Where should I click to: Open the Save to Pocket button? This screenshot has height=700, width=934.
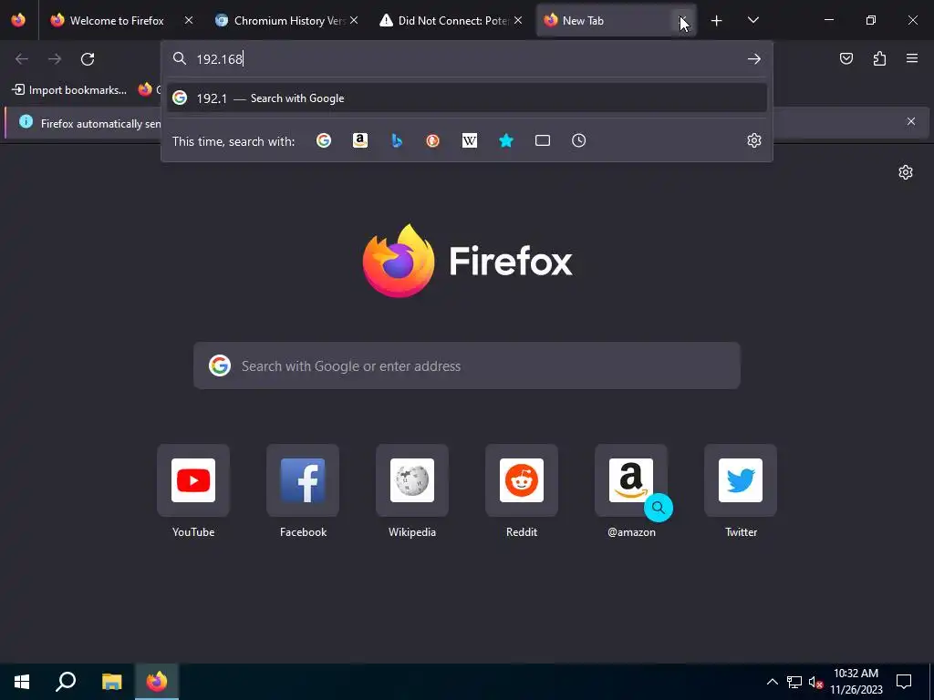pyautogui.click(x=846, y=58)
